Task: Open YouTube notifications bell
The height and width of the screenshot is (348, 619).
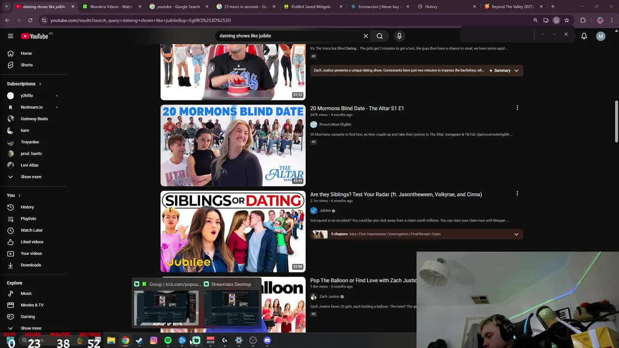Action: point(584,36)
